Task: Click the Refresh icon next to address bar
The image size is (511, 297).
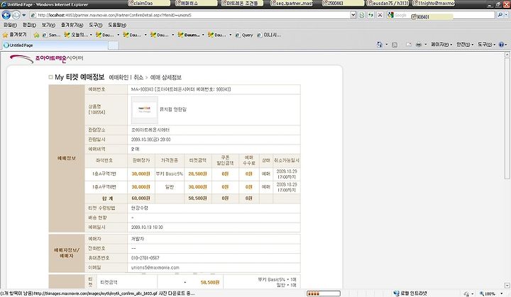Action: point(371,15)
